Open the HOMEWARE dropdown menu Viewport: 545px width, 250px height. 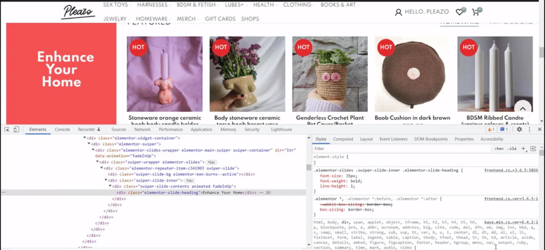pyautogui.click(x=154, y=18)
